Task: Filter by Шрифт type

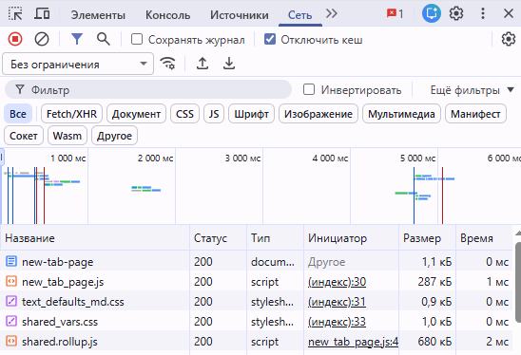Action: [251, 114]
